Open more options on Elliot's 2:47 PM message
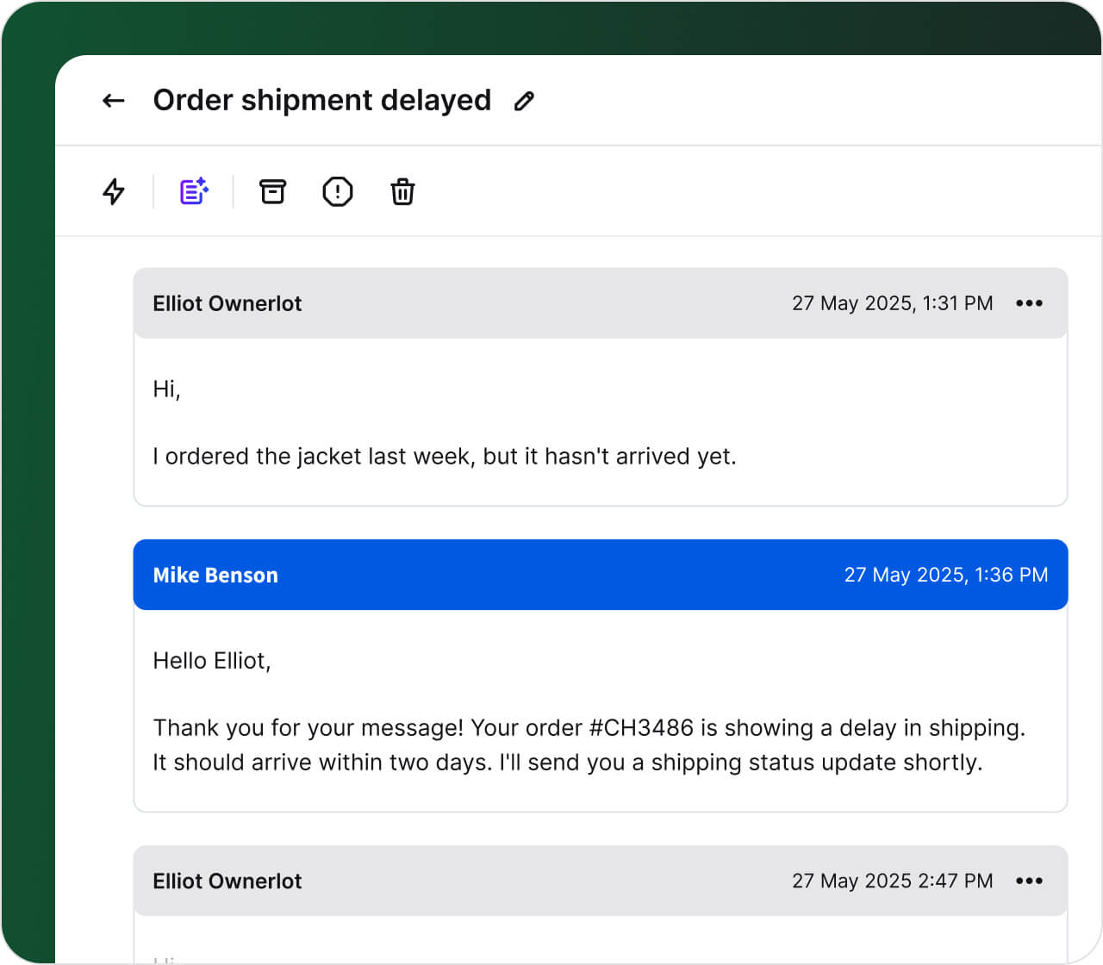Screen dimensions: 1103x965 tap(1030, 881)
